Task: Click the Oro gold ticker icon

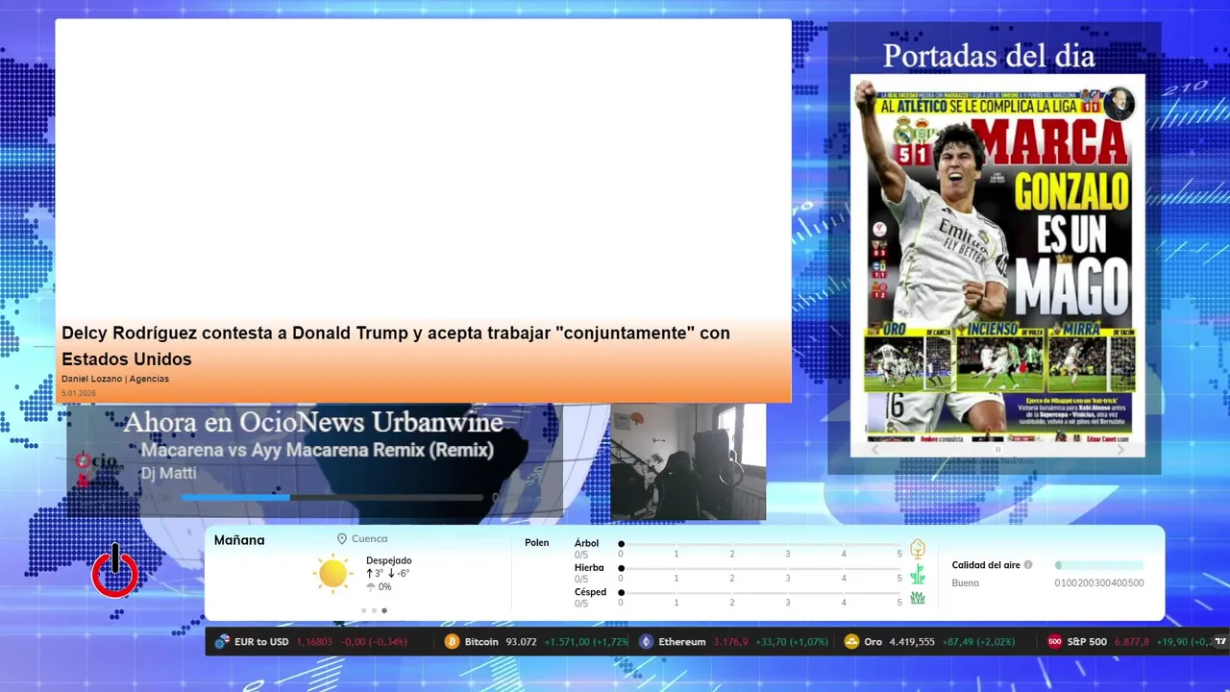Action: (x=850, y=642)
